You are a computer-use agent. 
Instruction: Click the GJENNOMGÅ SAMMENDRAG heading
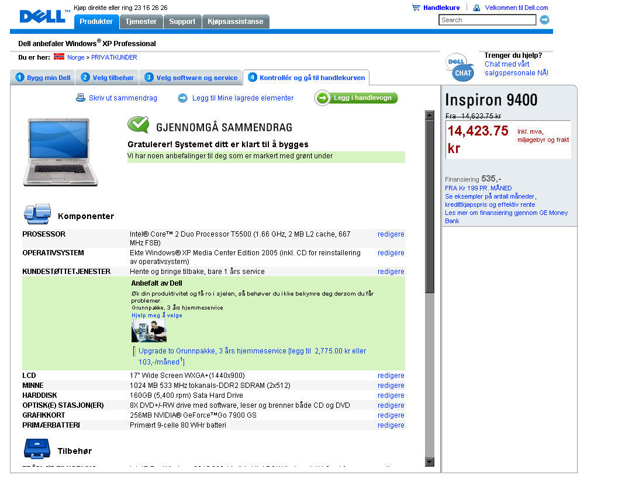(x=224, y=127)
